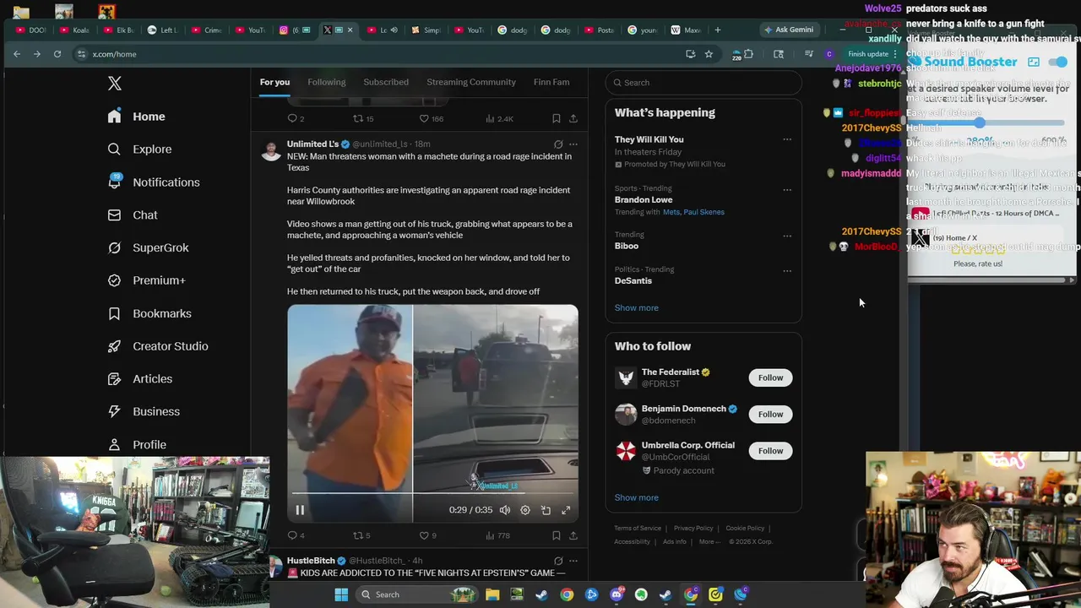This screenshot has height=608, width=1081.
Task: Open the Mets trending link
Action: pyautogui.click(x=671, y=212)
